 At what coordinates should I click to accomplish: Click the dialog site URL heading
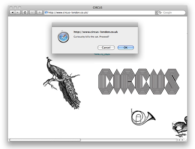[96, 32]
